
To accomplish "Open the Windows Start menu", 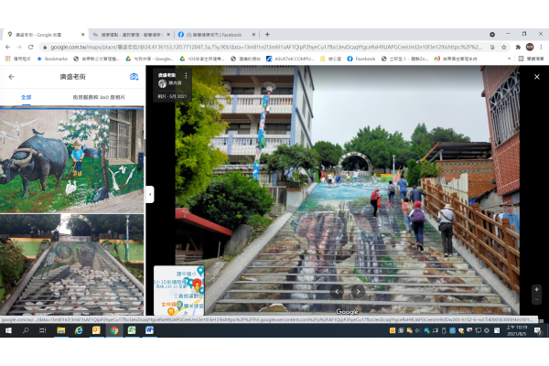I will click(x=8, y=330).
